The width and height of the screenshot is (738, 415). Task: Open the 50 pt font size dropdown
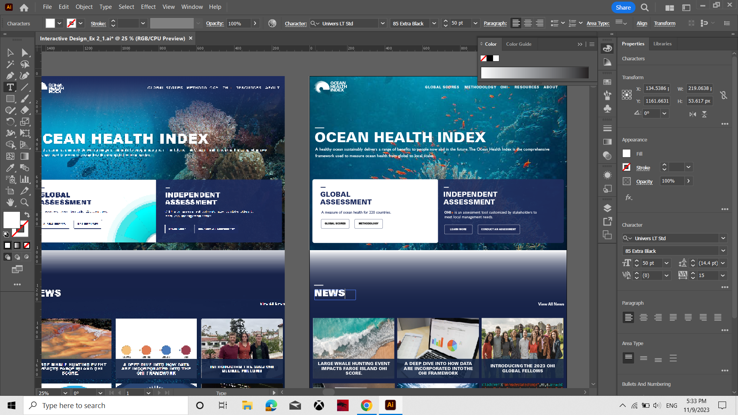(475, 23)
